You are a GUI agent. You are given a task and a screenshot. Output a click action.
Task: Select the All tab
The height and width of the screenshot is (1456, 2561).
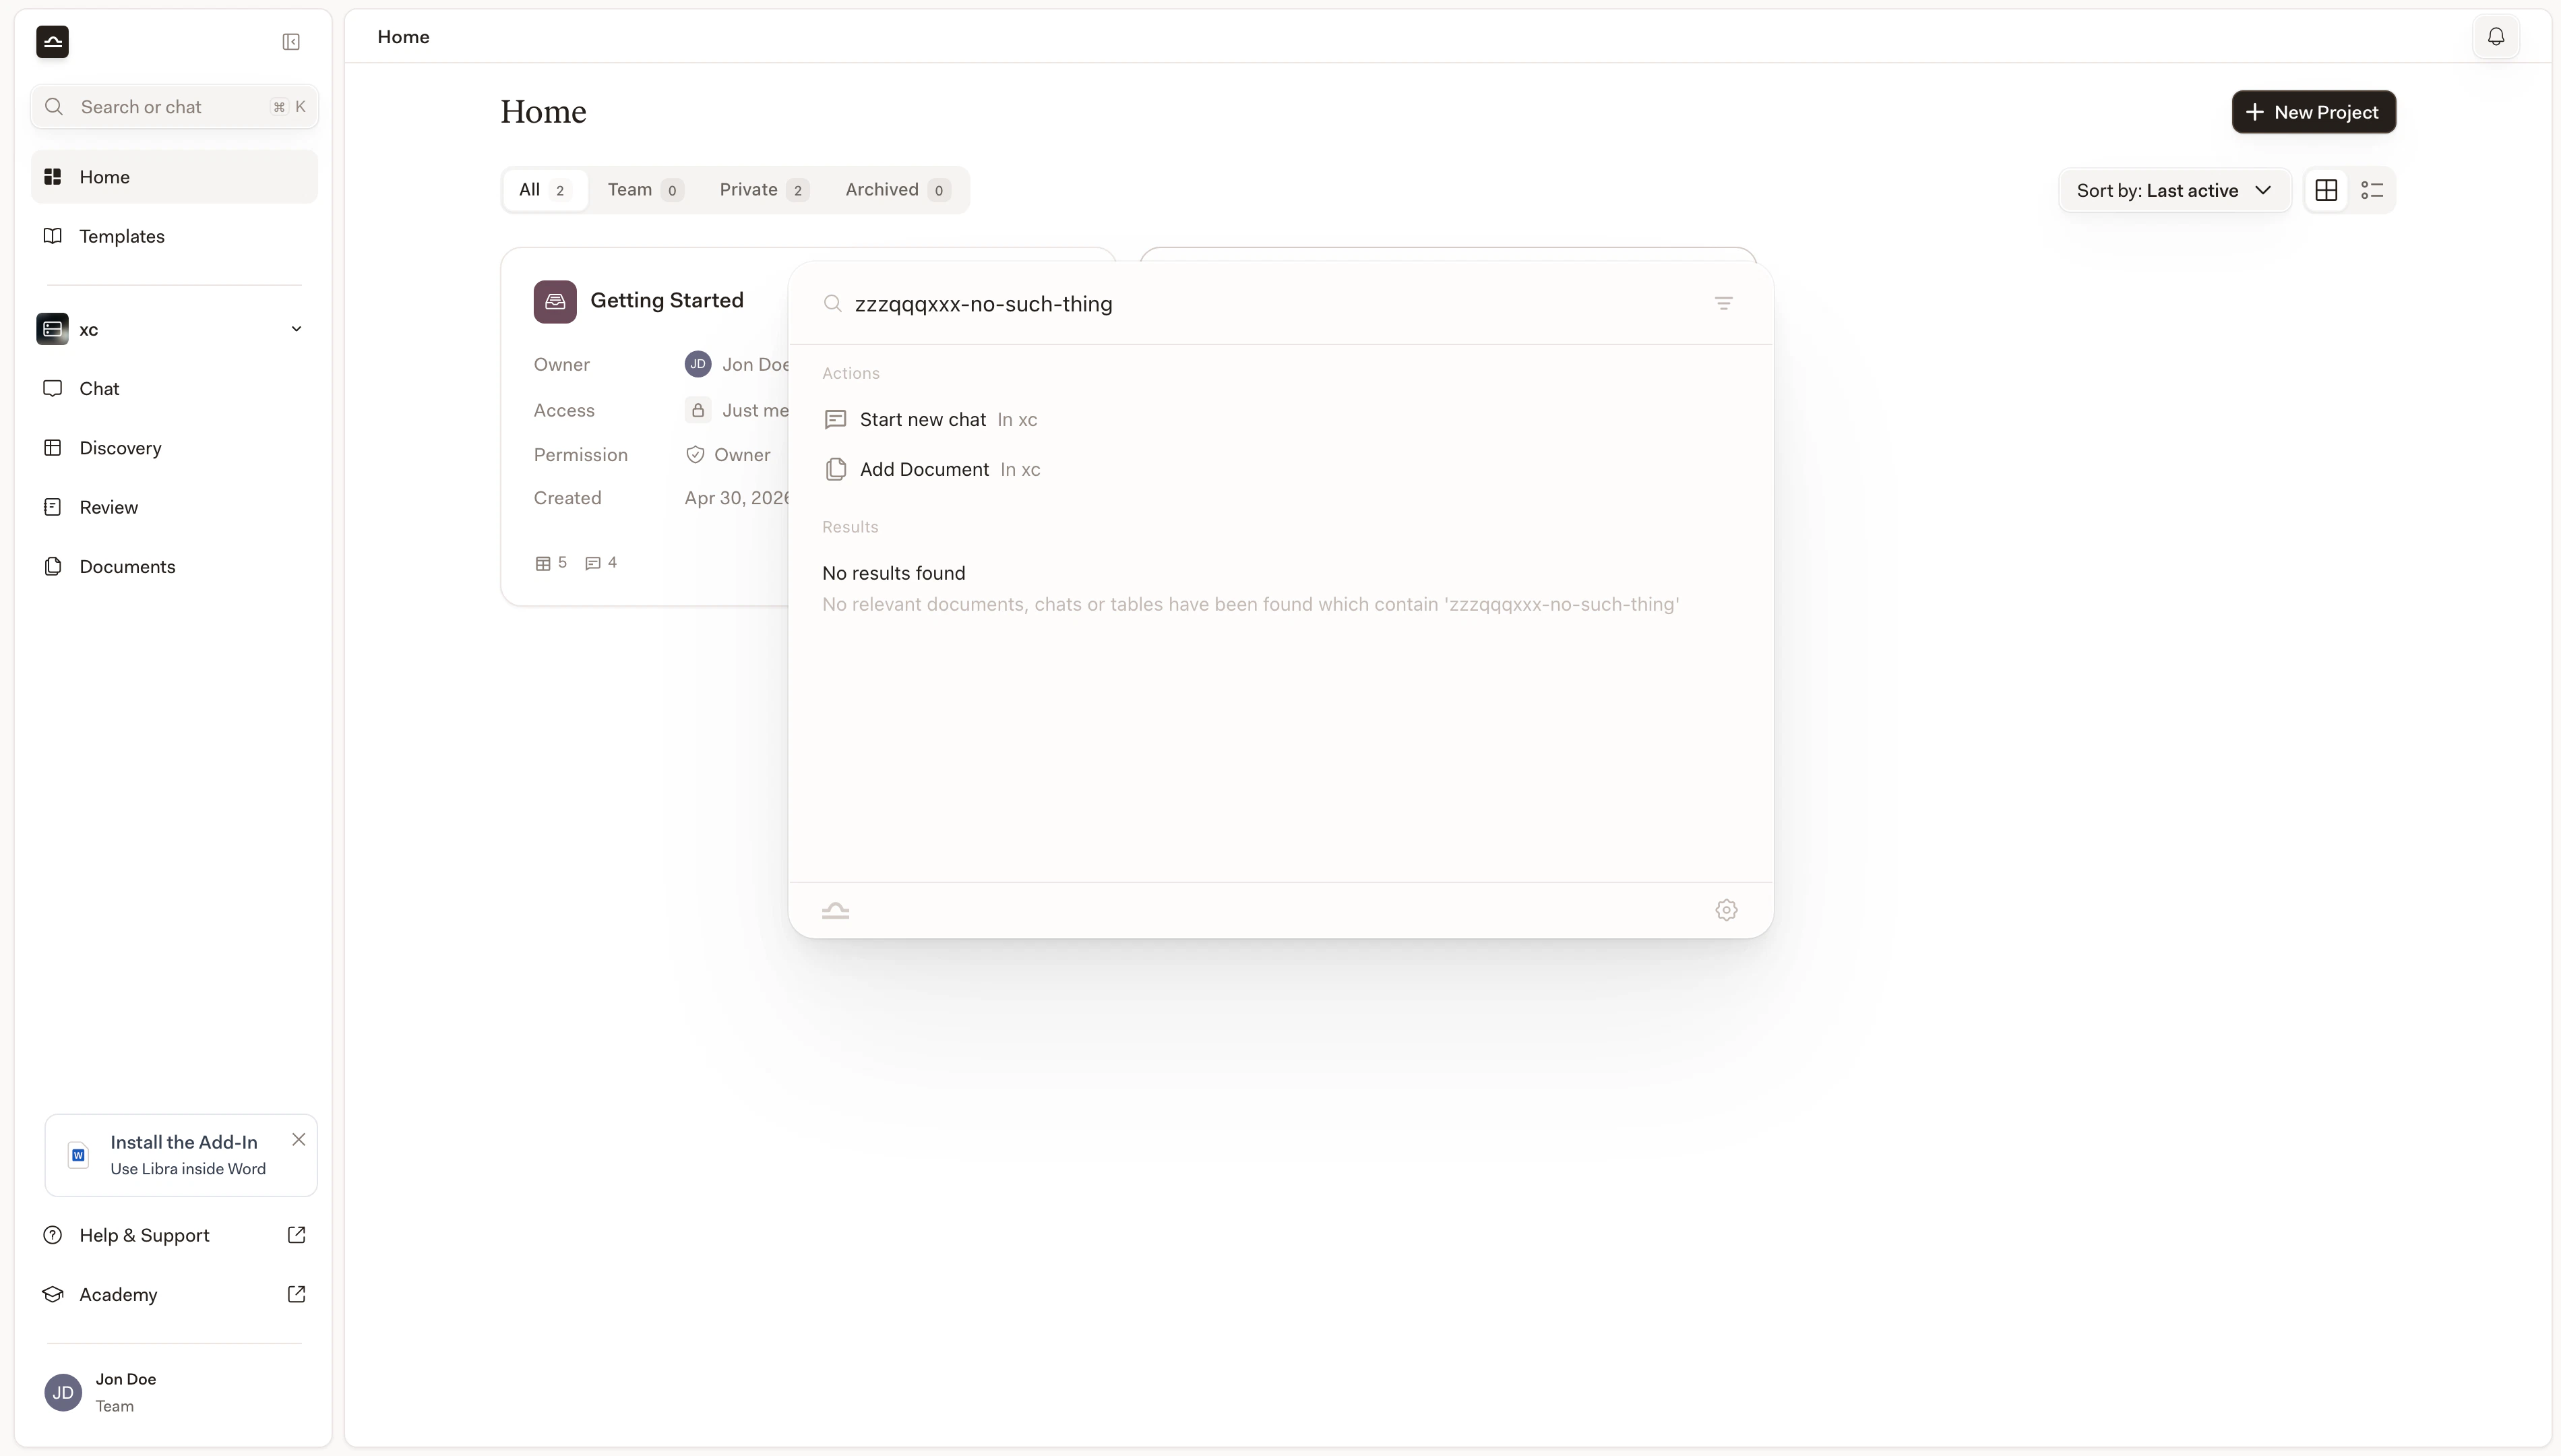point(545,190)
